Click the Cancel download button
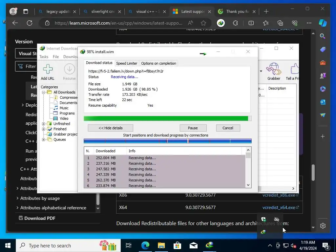The image size is (336, 252). (x=228, y=128)
